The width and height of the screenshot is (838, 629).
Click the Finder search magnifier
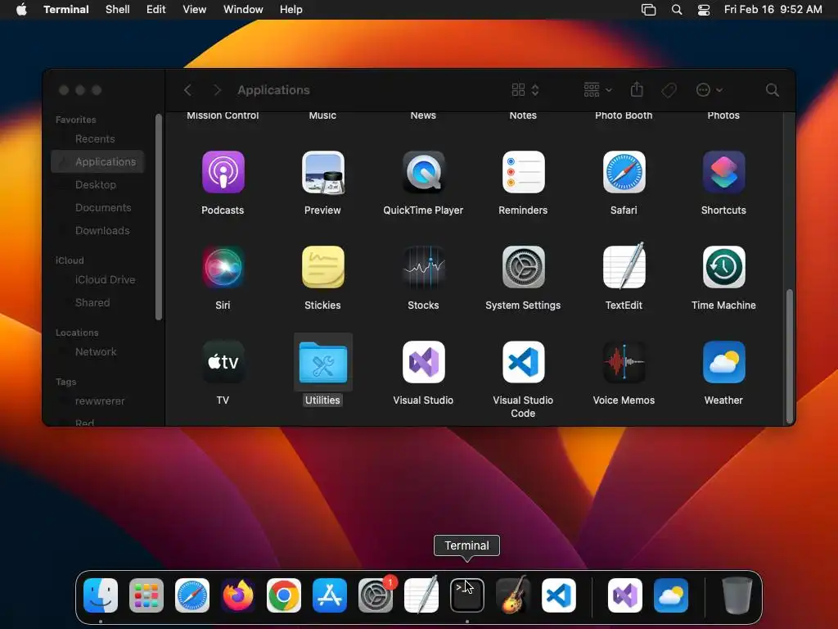point(773,90)
